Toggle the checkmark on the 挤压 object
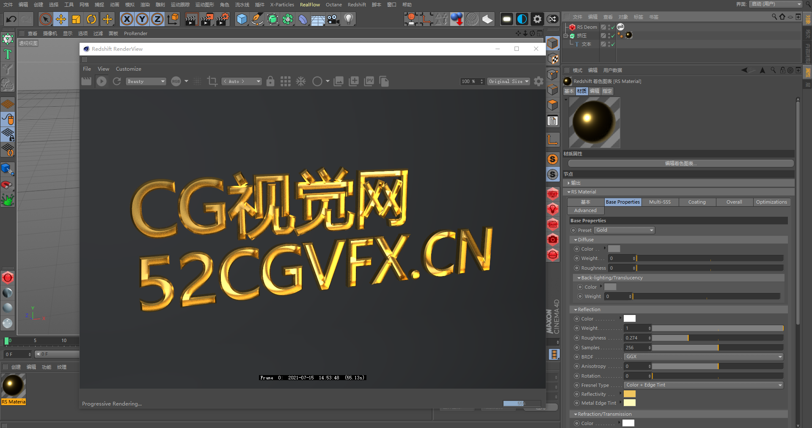812x428 pixels. 612,36
